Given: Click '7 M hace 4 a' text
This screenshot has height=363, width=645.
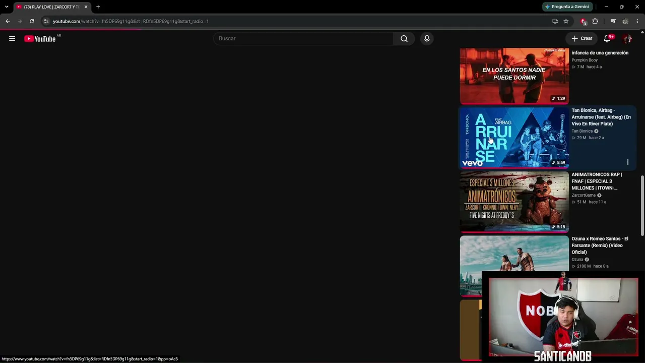Looking at the screenshot, I should tap(587, 67).
